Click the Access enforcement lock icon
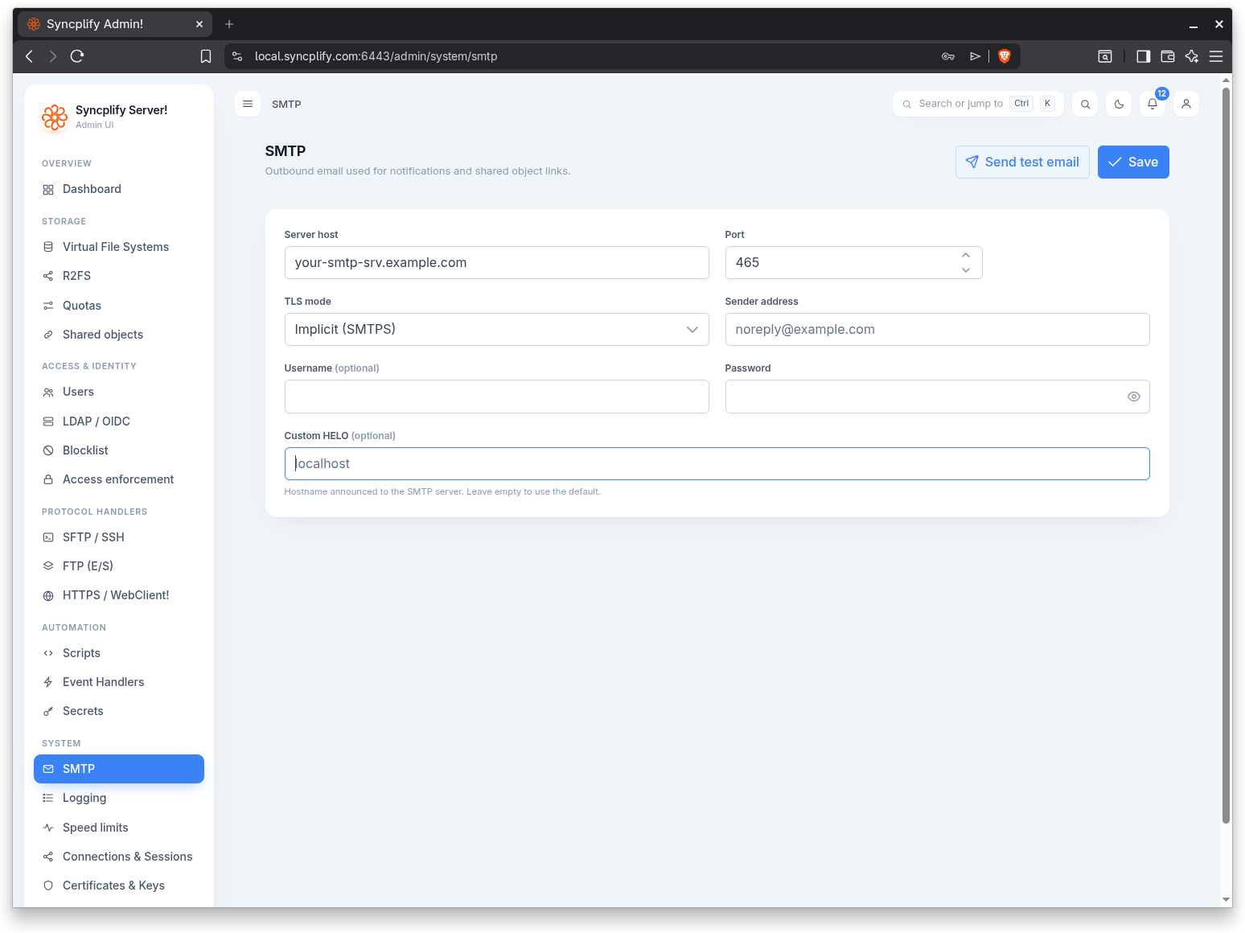 point(48,479)
